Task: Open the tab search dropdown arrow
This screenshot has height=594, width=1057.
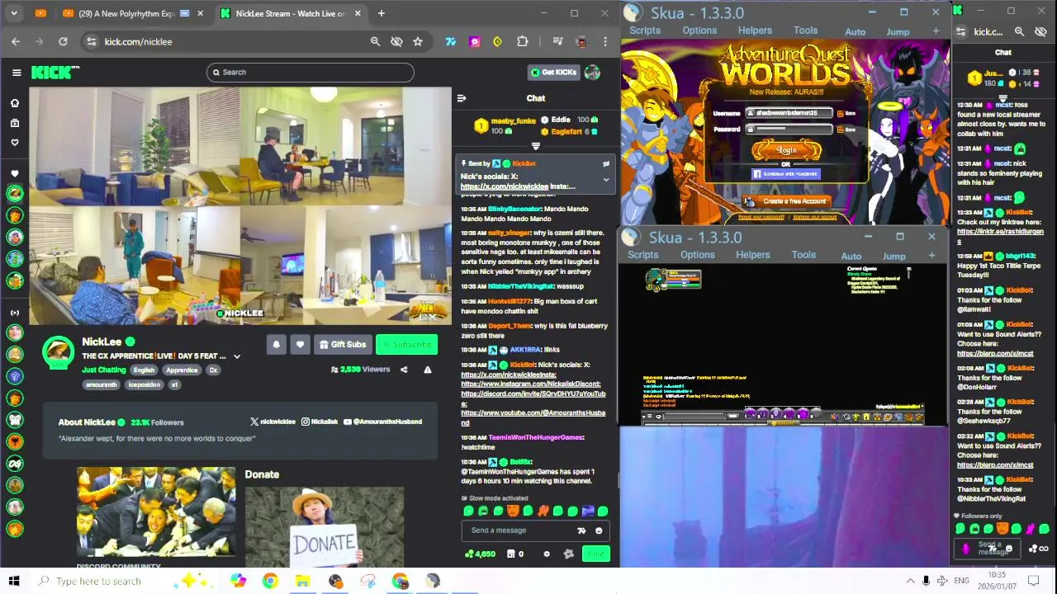Action: pos(14,13)
